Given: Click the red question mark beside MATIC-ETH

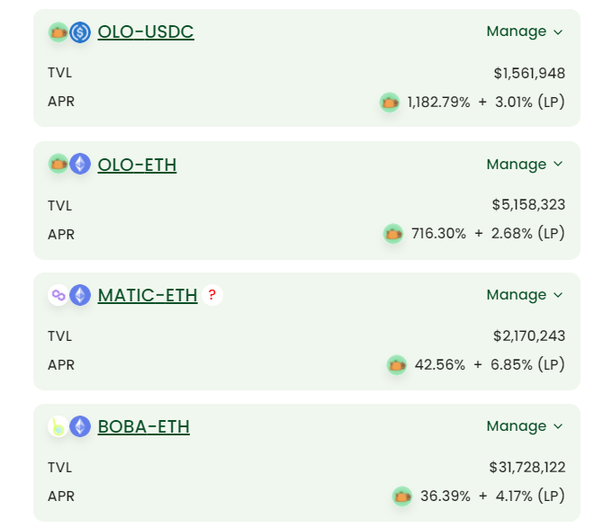Looking at the screenshot, I should (x=212, y=295).
